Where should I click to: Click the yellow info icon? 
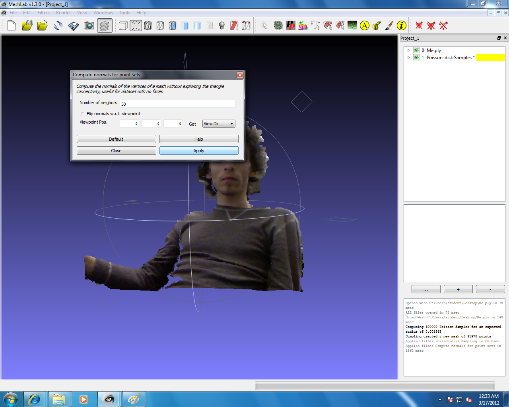click(x=402, y=26)
